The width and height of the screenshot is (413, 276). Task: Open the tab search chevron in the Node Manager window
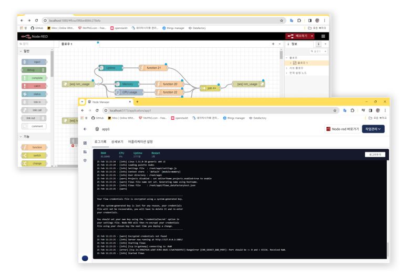point(82,101)
